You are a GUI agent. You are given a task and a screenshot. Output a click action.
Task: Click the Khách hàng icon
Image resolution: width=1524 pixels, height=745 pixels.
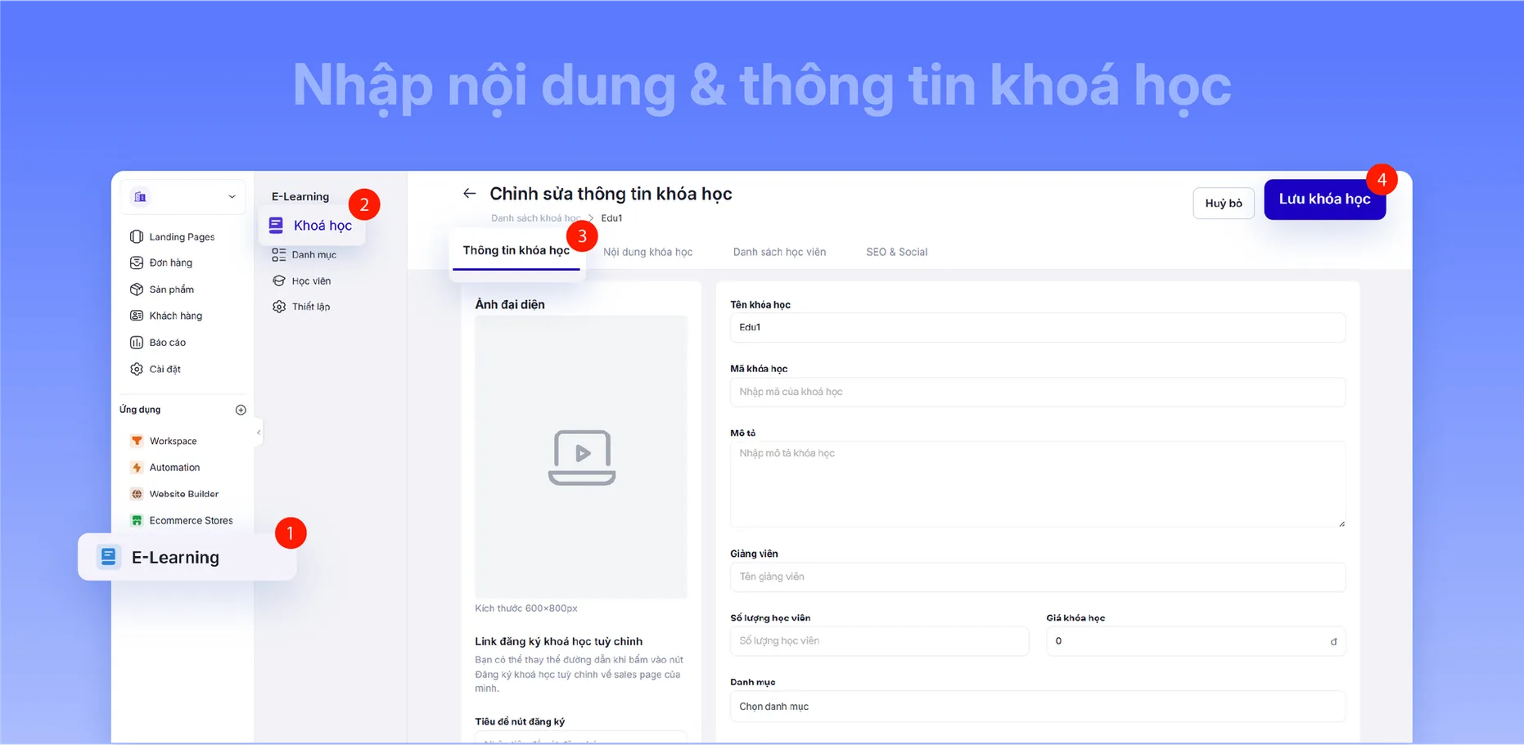click(x=137, y=316)
